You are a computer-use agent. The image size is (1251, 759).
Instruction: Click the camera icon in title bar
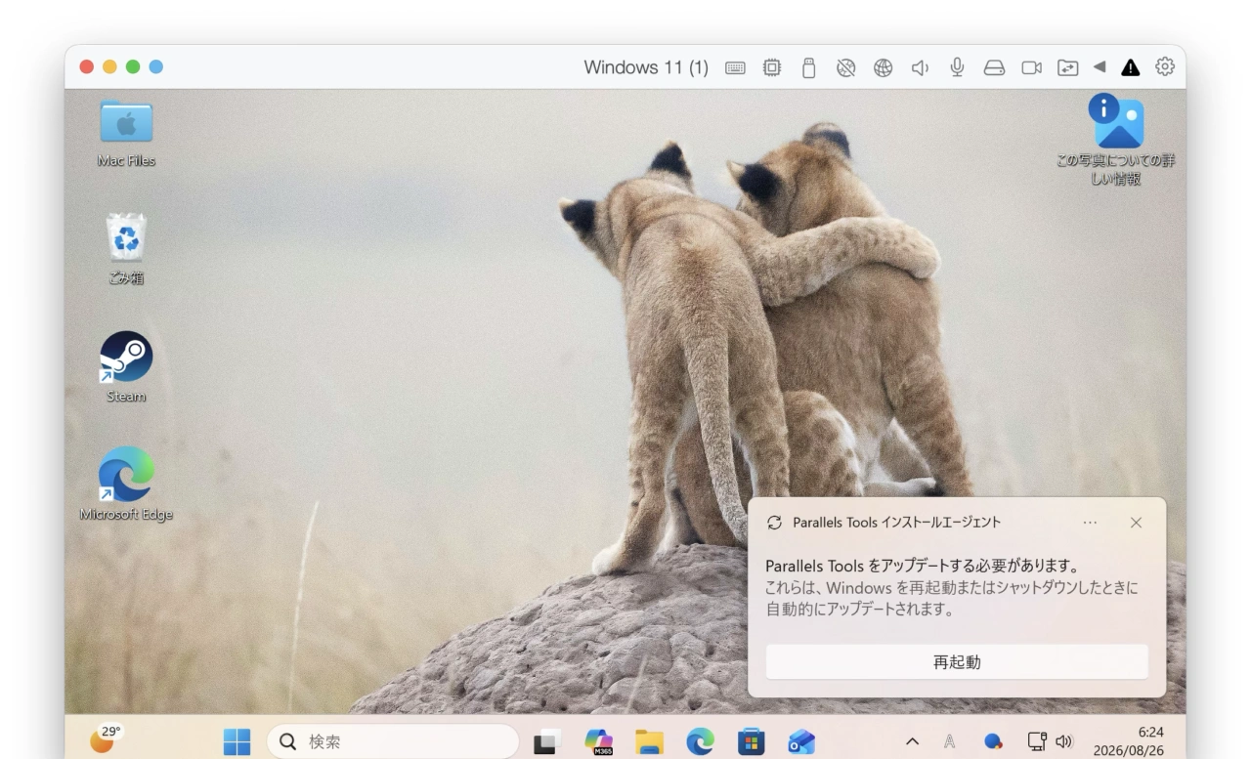point(1031,67)
